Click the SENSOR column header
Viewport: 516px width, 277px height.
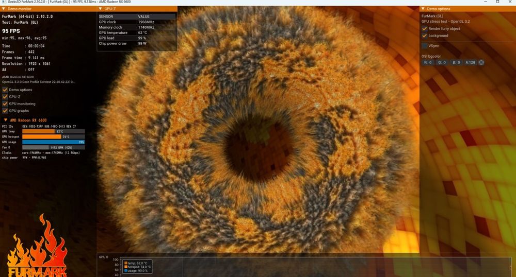[118, 16]
